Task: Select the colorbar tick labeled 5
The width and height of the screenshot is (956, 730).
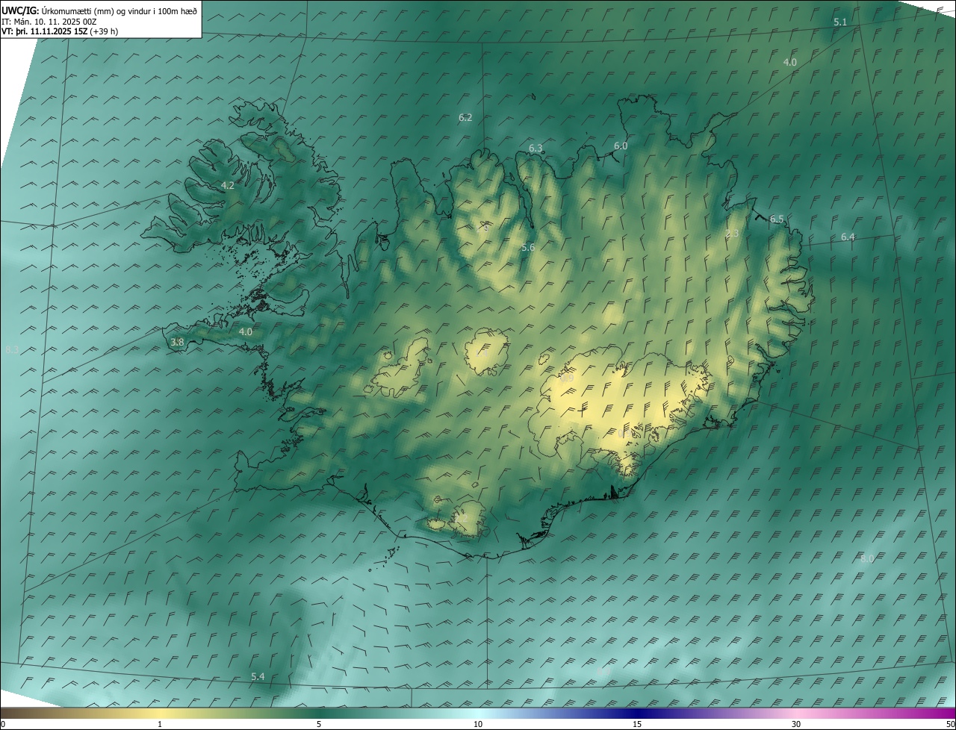Action: point(319,725)
